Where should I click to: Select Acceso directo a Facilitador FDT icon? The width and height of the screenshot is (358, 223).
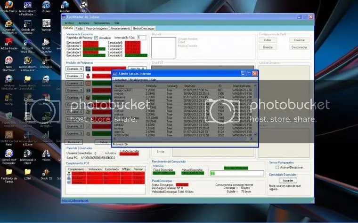tap(28, 8)
